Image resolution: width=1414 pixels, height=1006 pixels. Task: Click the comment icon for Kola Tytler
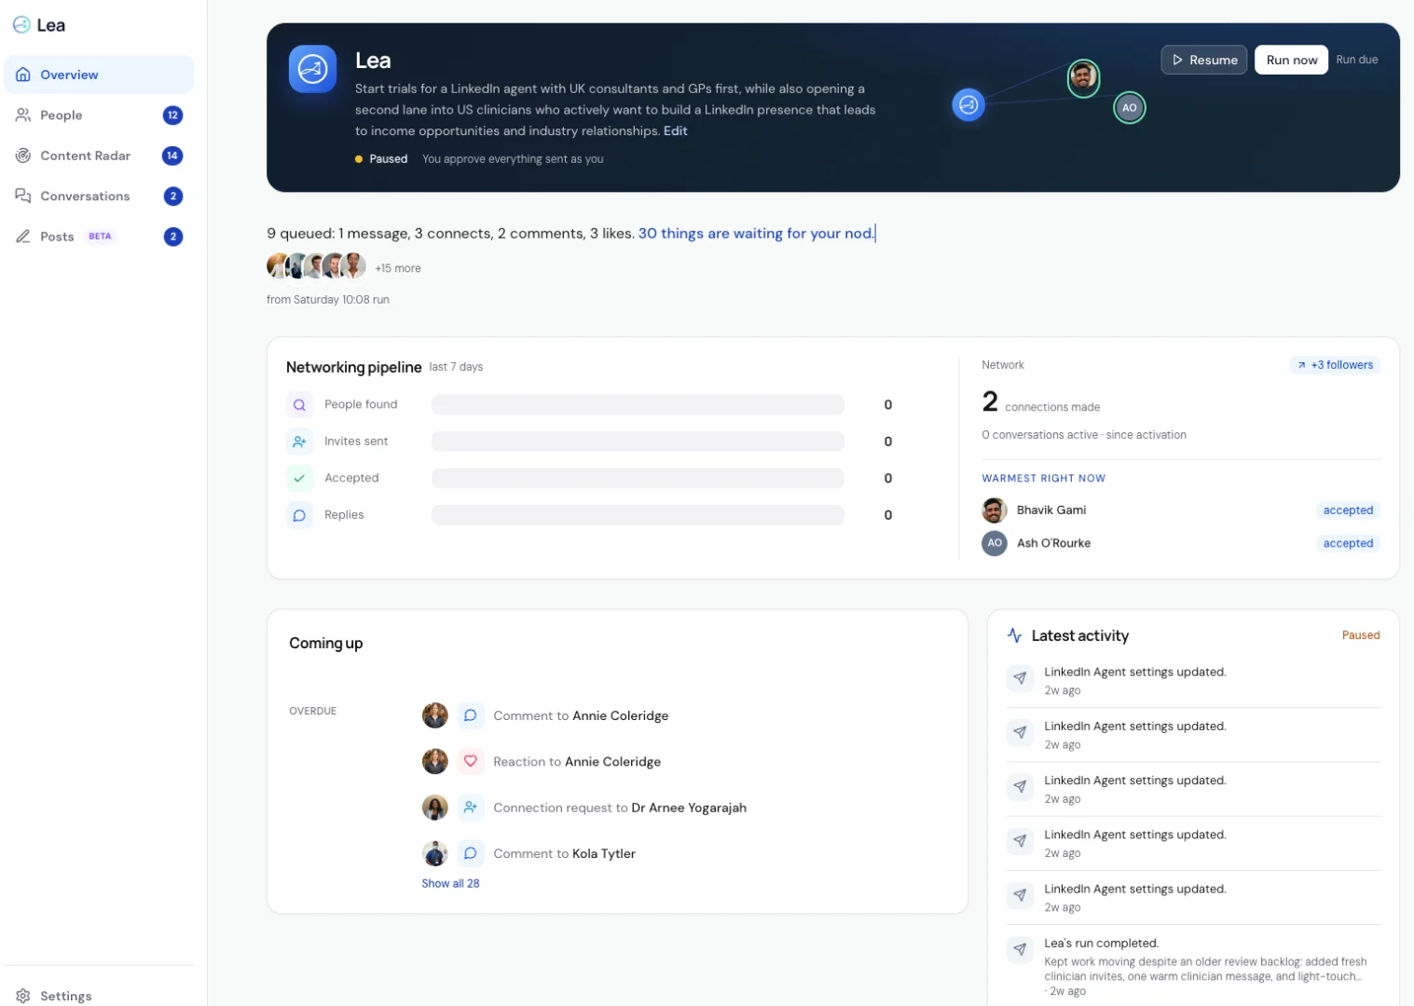coord(471,853)
